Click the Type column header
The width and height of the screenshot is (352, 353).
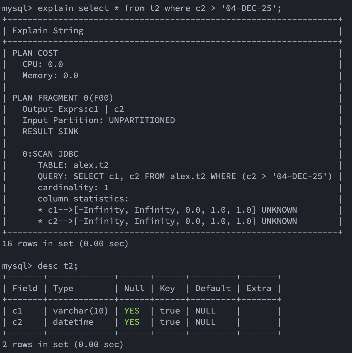click(63, 289)
